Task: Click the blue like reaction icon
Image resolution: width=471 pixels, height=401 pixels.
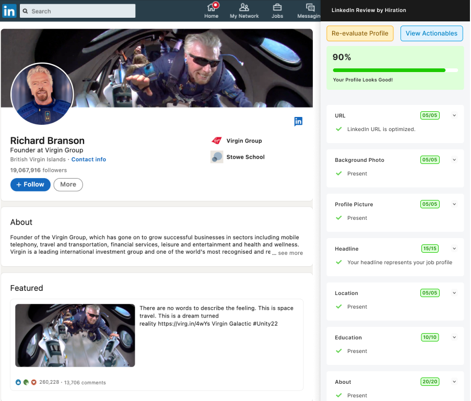Action: (x=18, y=382)
